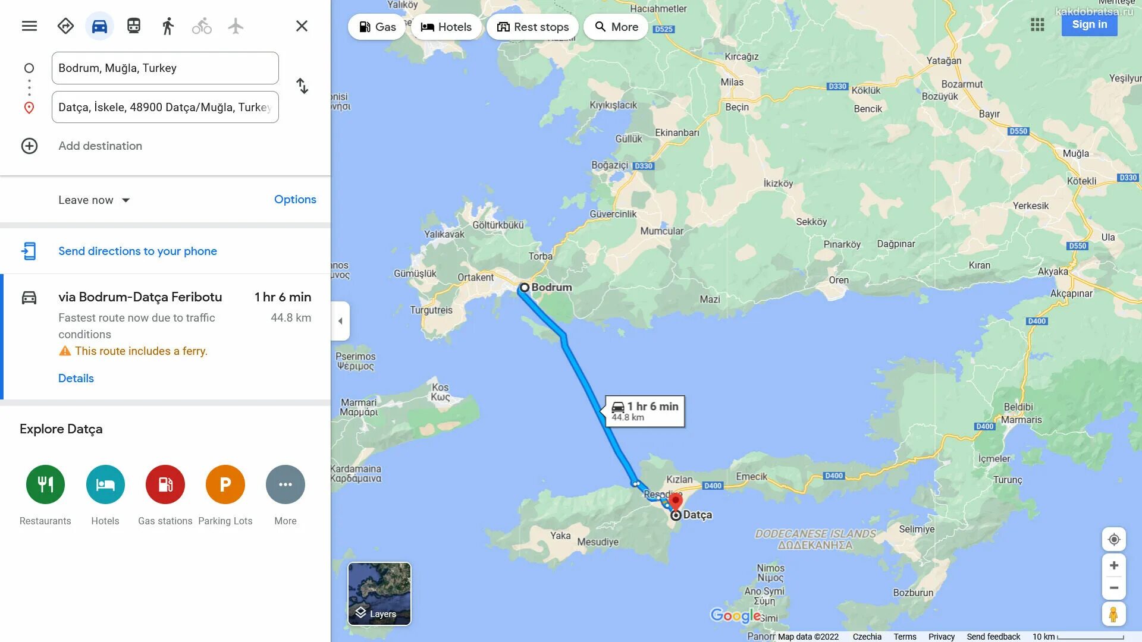Open the More search chip

tap(616, 27)
